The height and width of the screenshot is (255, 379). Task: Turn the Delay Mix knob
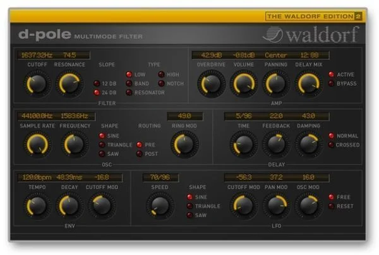309,83
